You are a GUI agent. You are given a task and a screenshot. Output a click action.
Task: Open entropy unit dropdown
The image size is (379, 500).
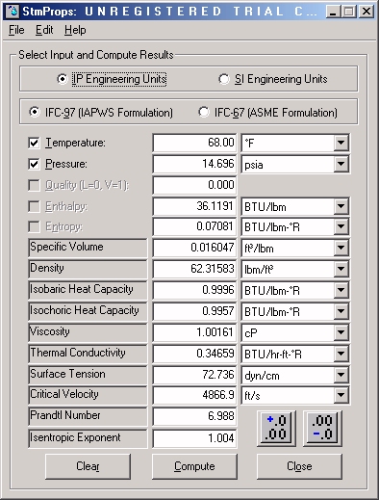[341, 226]
